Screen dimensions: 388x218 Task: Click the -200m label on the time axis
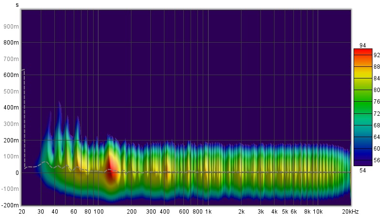click(11, 205)
